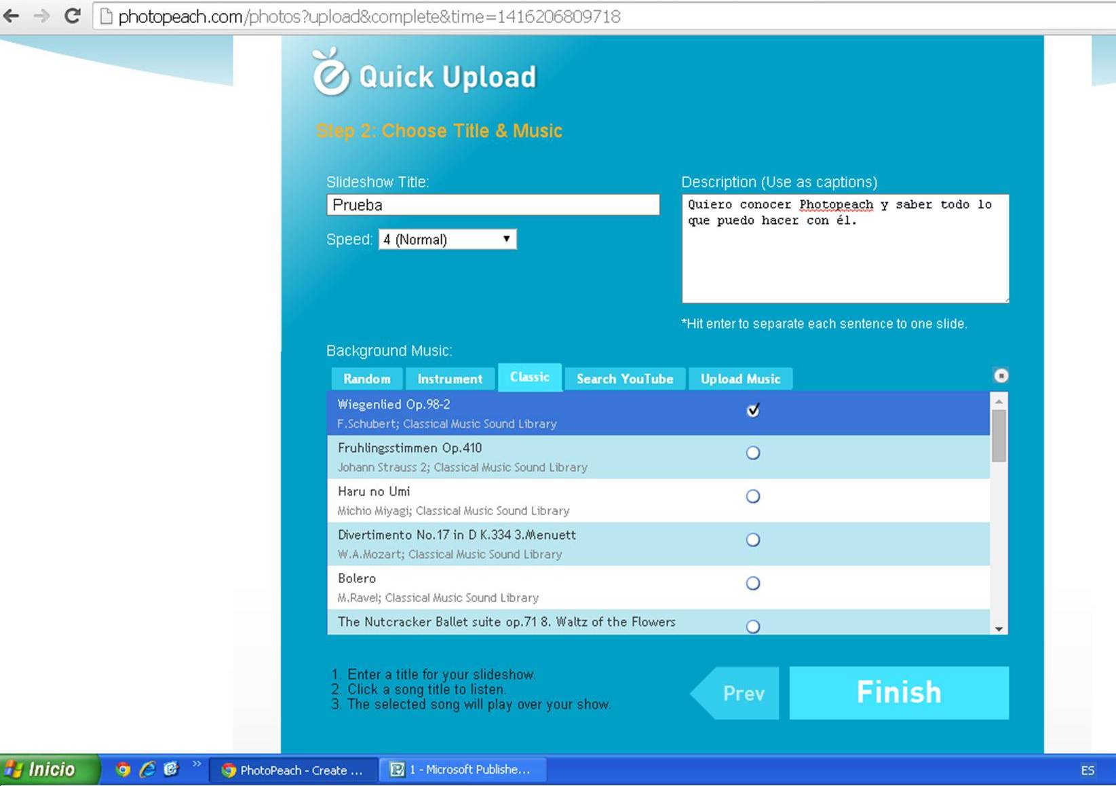
Task: Click the Slideshow Title input field
Action: point(493,205)
